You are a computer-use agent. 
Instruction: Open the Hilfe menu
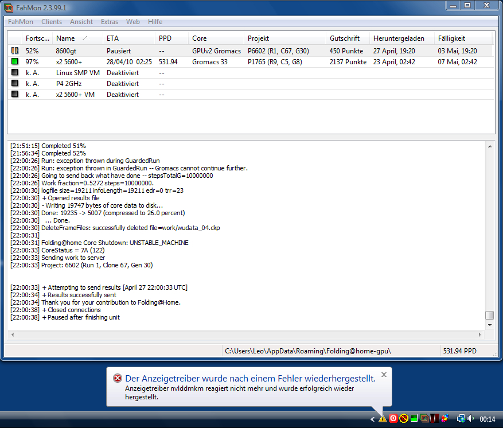pyautogui.click(x=155, y=21)
